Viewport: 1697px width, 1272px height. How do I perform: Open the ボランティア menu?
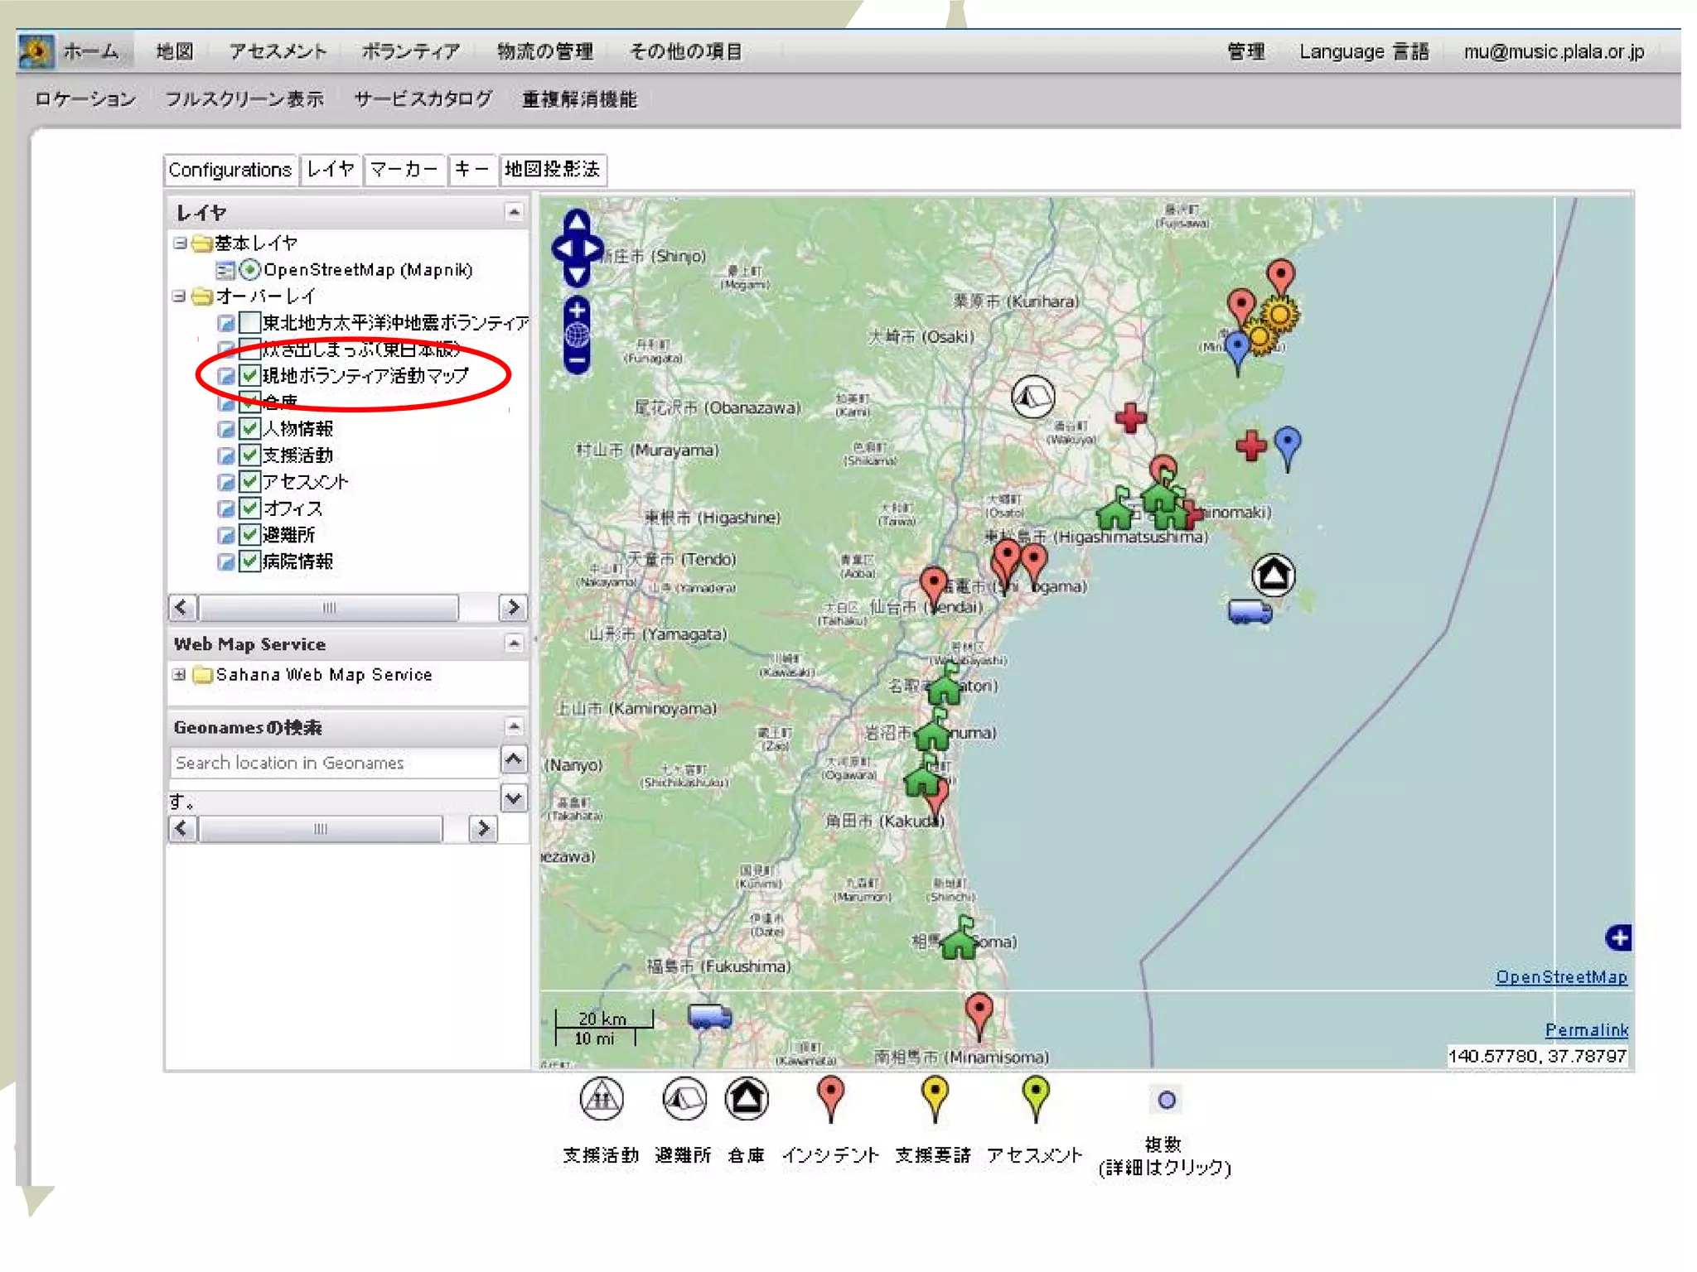tap(410, 51)
